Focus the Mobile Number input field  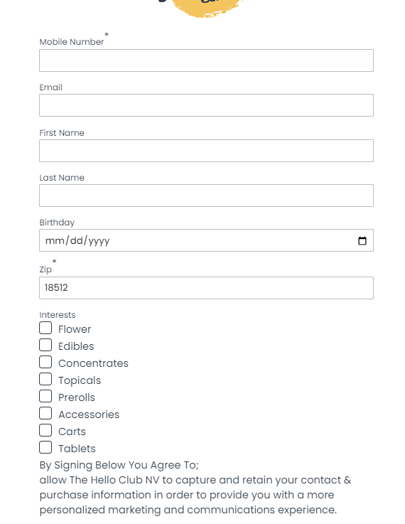pyautogui.click(x=206, y=60)
